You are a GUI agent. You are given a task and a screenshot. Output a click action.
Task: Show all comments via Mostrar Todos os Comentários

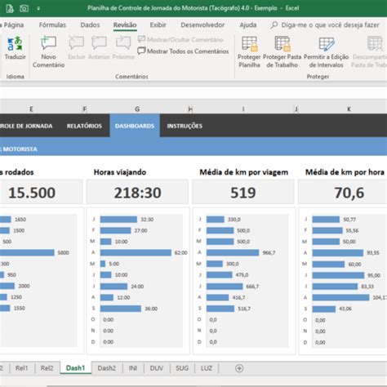pyautogui.click(x=183, y=51)
